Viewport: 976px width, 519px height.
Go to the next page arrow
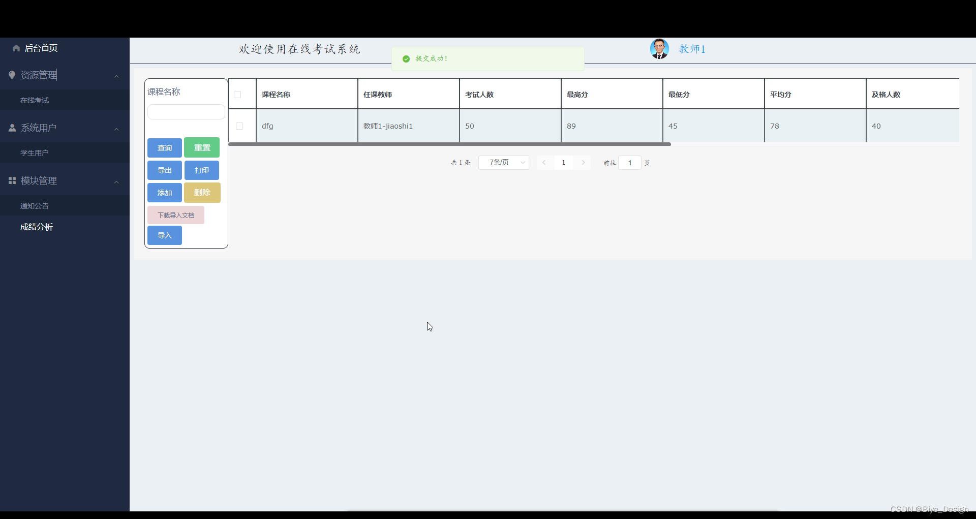tap(583, 163)
